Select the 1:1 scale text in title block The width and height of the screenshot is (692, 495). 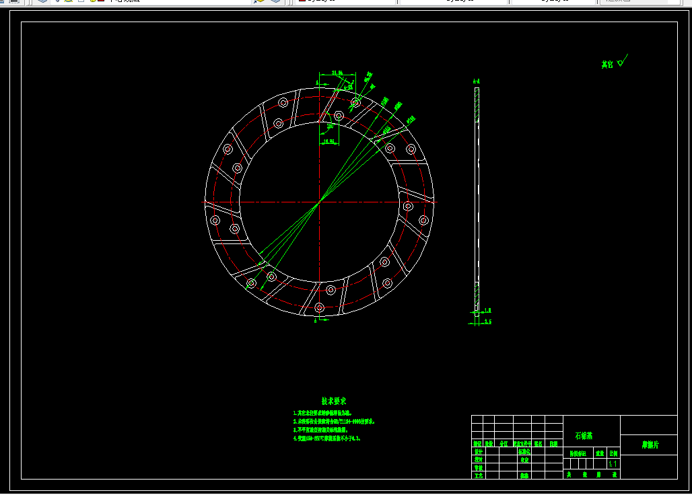[613, 463]
